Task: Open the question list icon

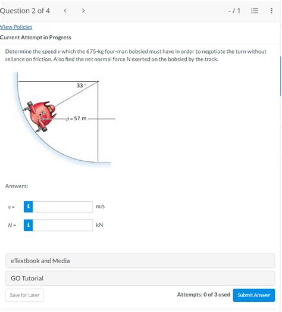Action: click(255, 11)
